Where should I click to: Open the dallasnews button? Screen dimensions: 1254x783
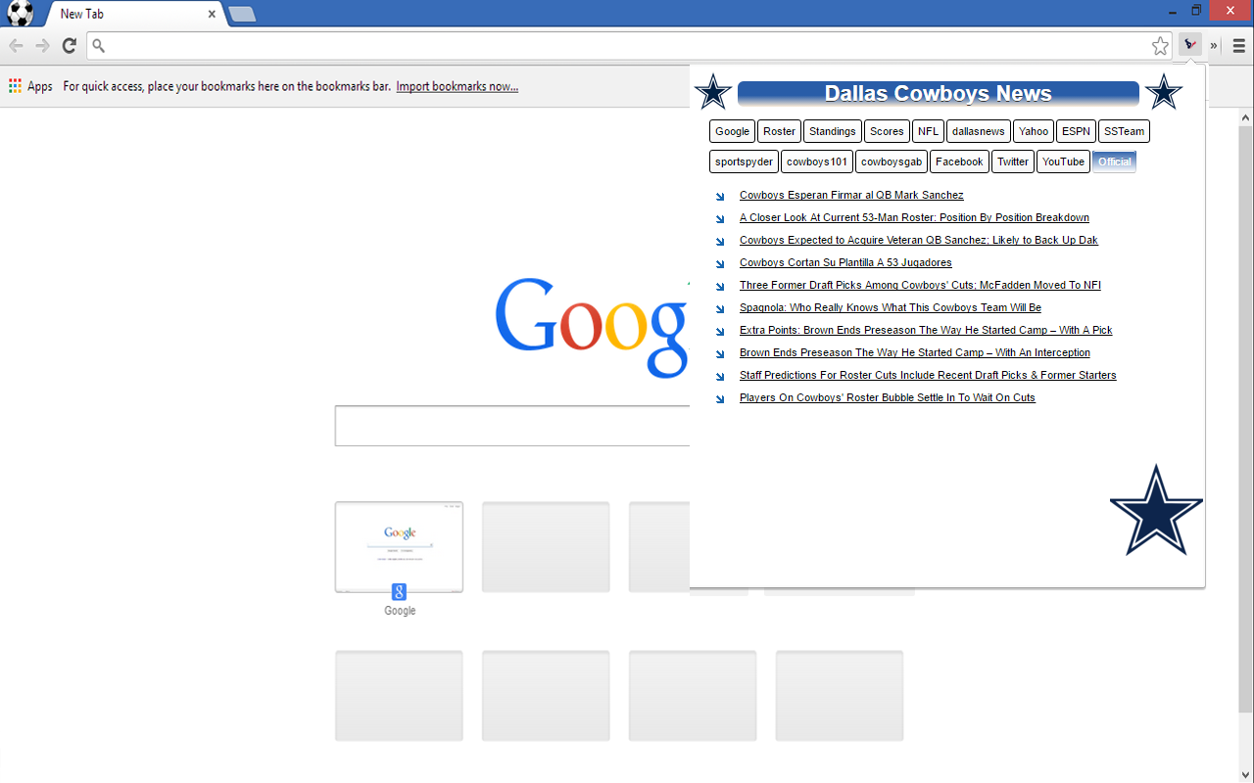click(x=979, y=131)
